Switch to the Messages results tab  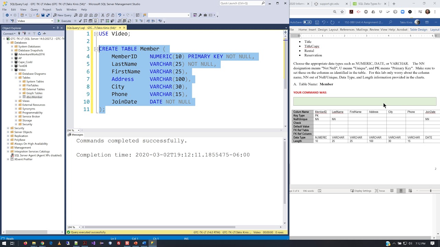[x=76, y=135]
